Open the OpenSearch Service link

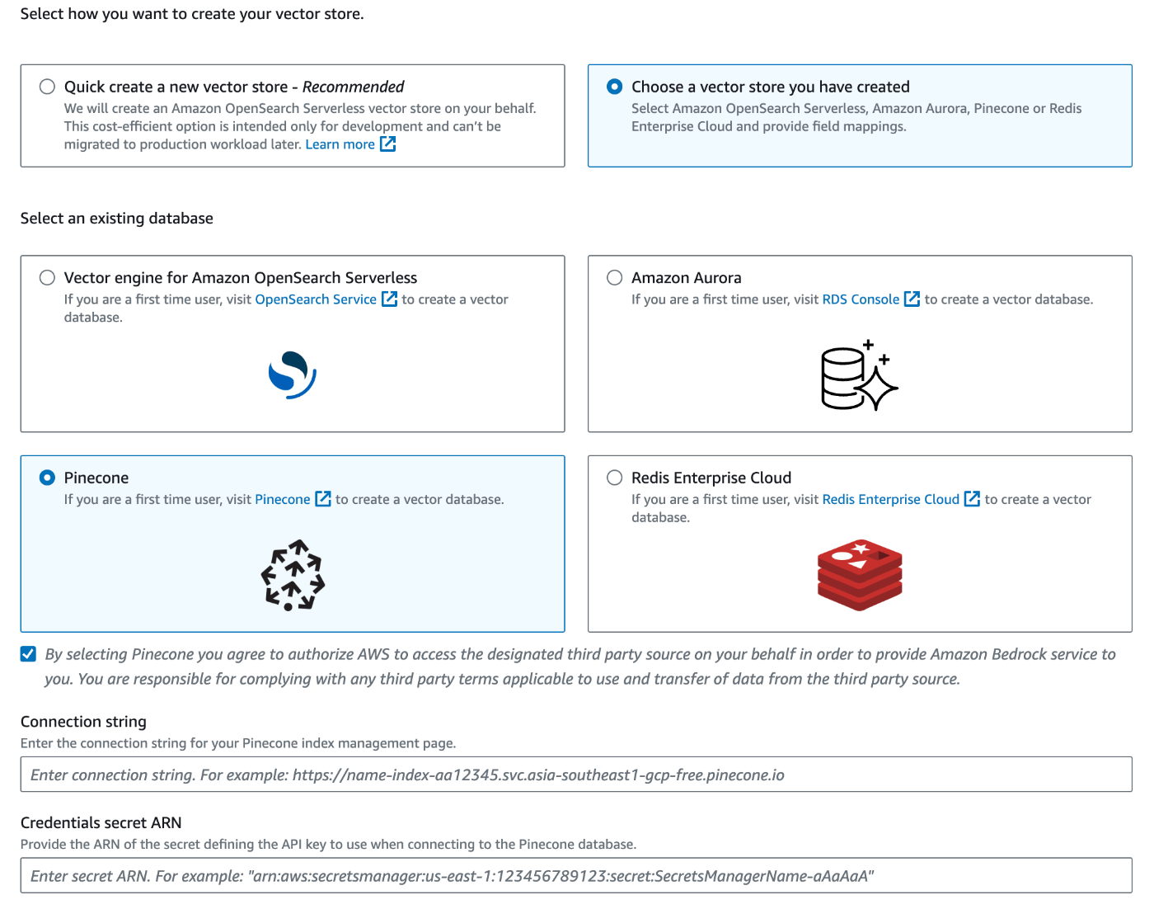(316, 299)
